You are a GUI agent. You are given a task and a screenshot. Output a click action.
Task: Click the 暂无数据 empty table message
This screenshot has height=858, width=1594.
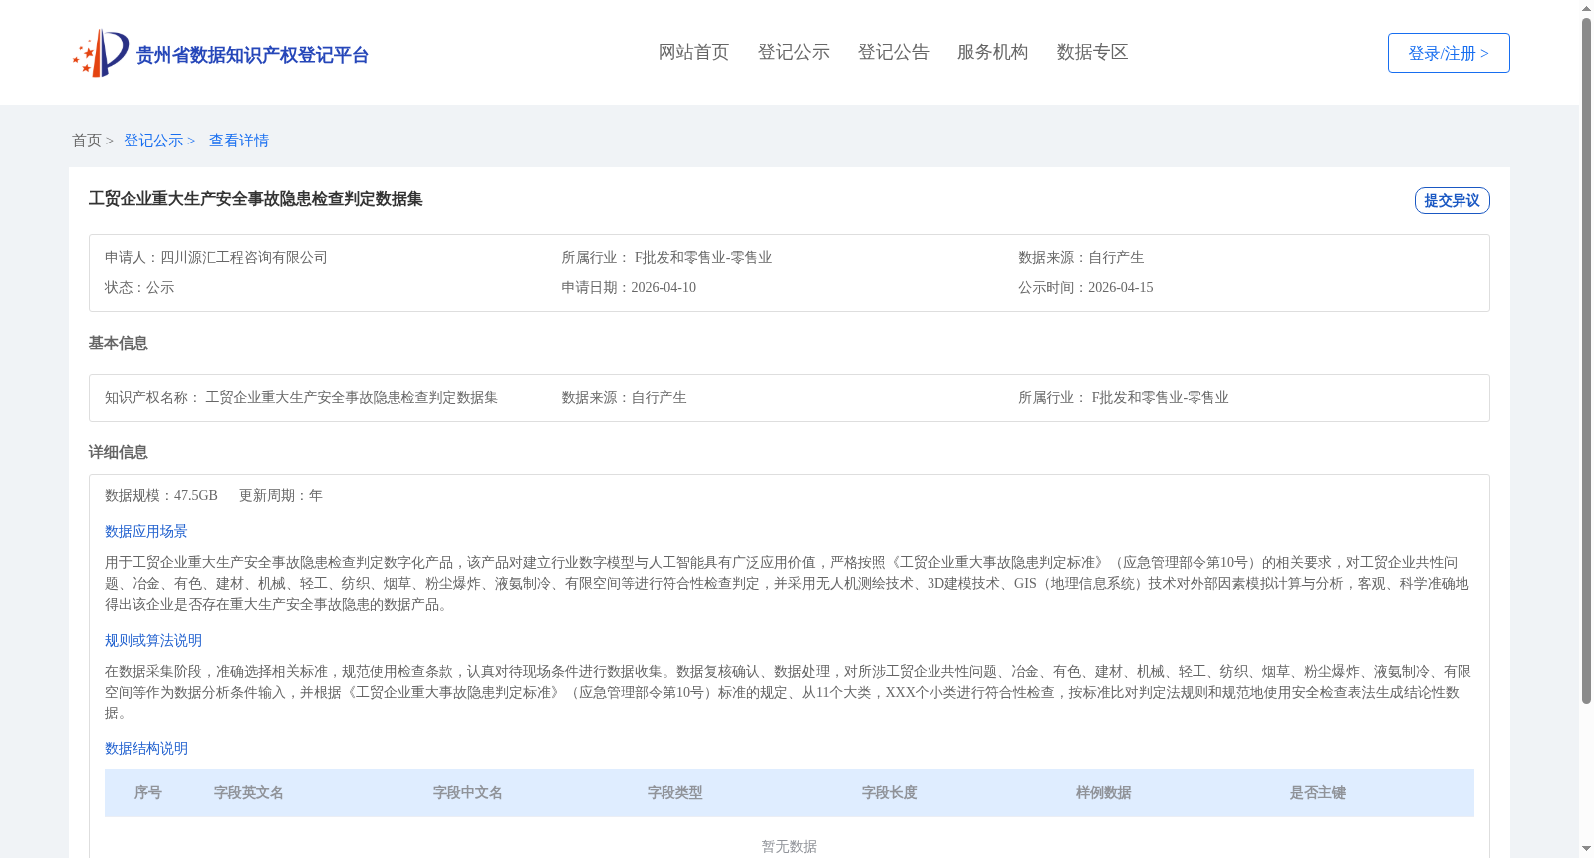(x=789, y=846)
